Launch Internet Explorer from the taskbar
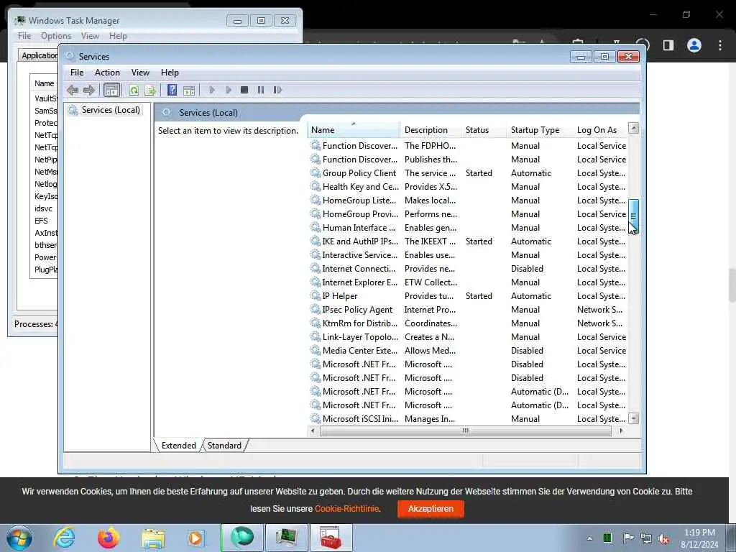The image size is (736, 552). coord(64,538)
